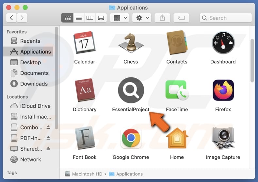This screenshot has height=182, width=258.
Task: Switch to column view
Action: point(90,18)
